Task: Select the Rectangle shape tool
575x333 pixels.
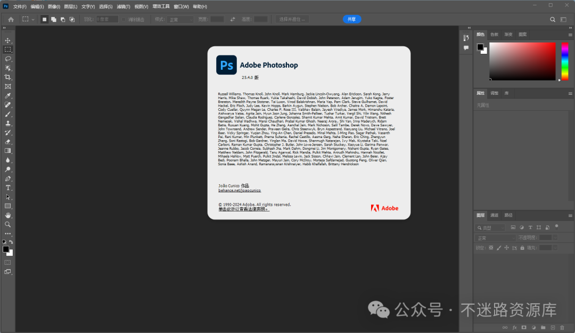Action: [7, 206]
